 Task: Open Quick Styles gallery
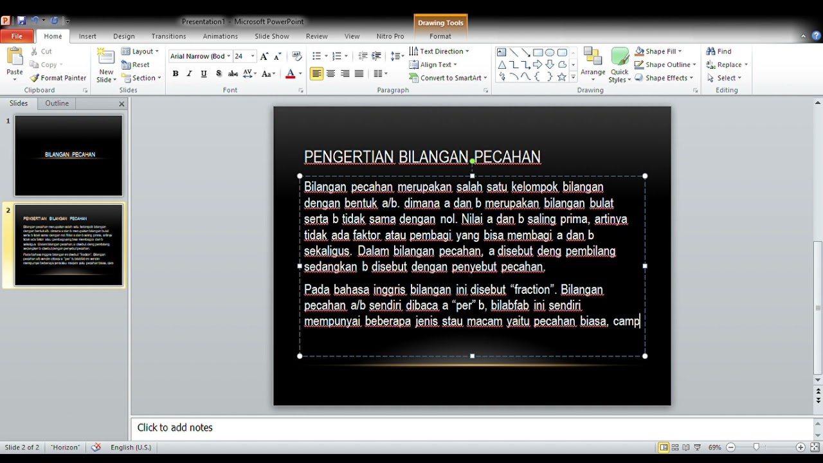point(619,65)
